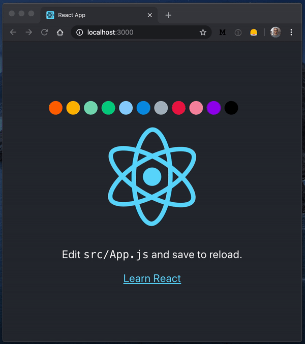
Task: Open a new tab with plus button
Action: [x=168, y=15]
